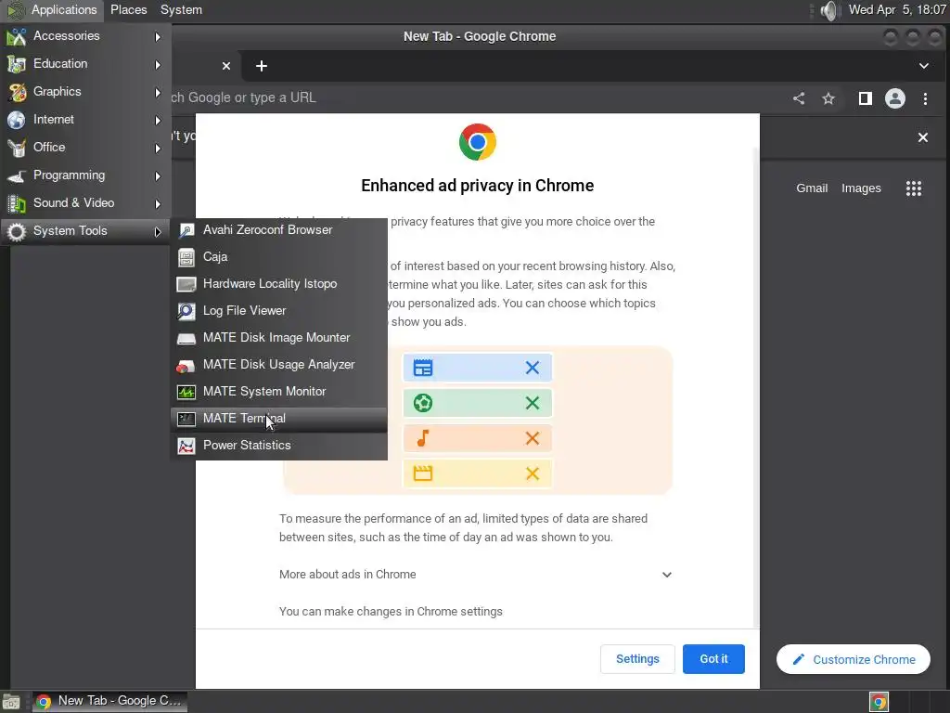Expand the Graphics submenu arrow

(x=158, y=92)
